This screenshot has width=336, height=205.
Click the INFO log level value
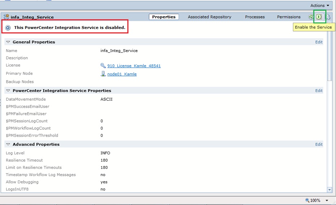(105, 153)
